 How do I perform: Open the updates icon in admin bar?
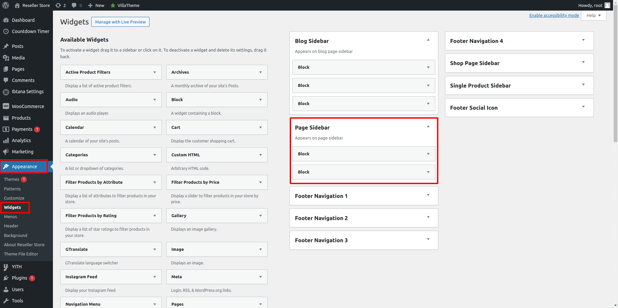pos(58,5)
